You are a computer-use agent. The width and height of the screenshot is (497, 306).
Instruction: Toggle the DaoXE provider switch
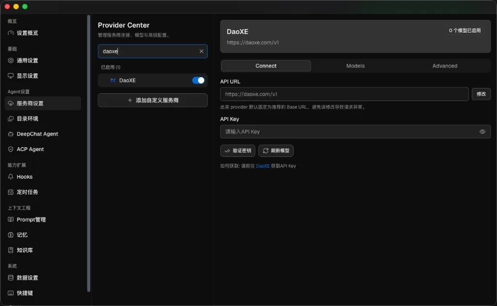[199, 81]
